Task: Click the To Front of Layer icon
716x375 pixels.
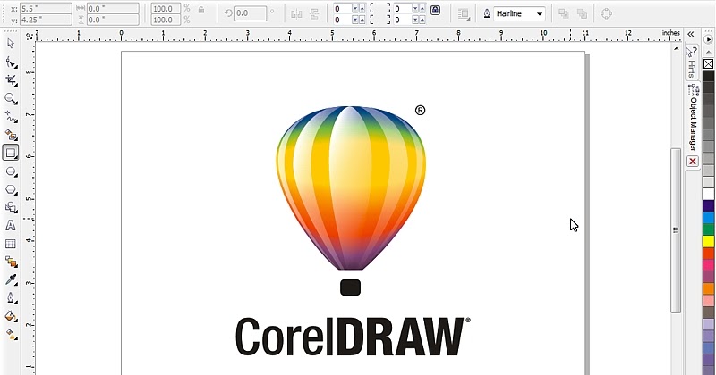Action: click(564, 13)
